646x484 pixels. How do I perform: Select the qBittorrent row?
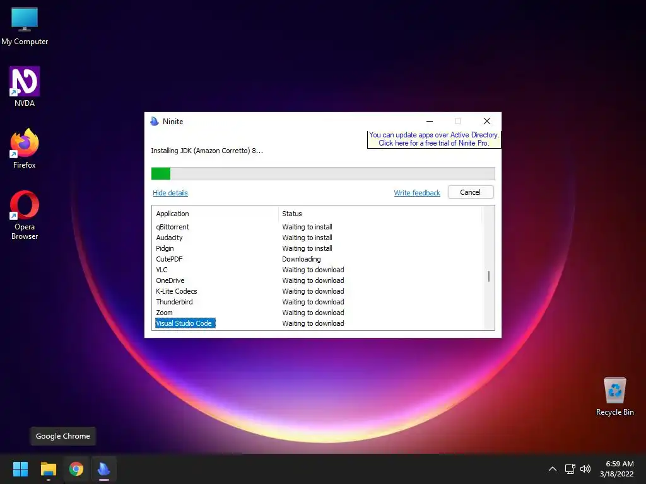pos(317,227)
